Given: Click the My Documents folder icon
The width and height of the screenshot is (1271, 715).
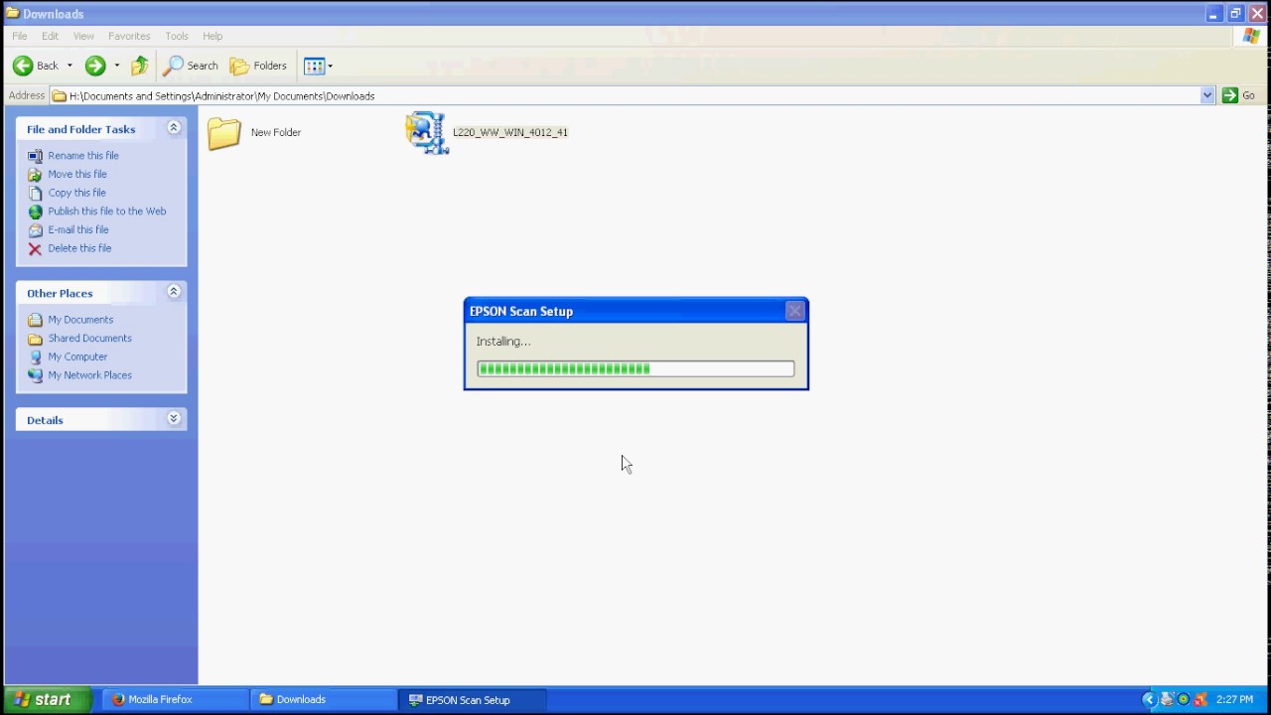Looking at the screenshot, I should 35,320.
